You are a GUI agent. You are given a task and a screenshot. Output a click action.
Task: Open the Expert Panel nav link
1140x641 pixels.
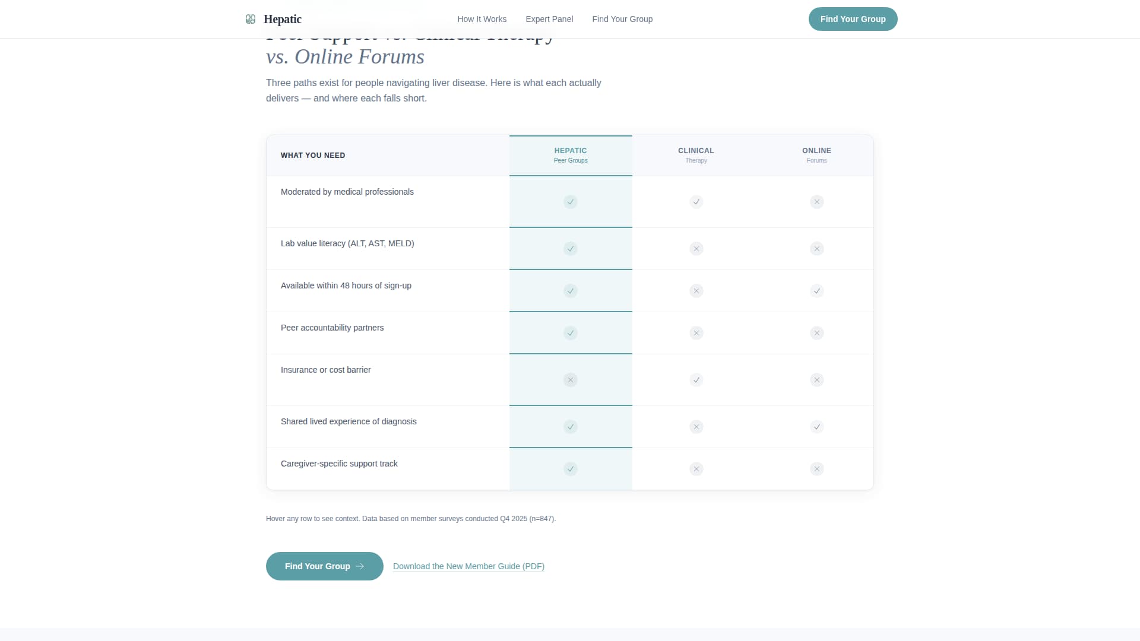[549, 19]
